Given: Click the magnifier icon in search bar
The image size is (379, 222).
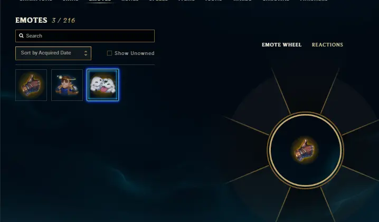Looking at the screenshot, I should click(x=21, y=35).
